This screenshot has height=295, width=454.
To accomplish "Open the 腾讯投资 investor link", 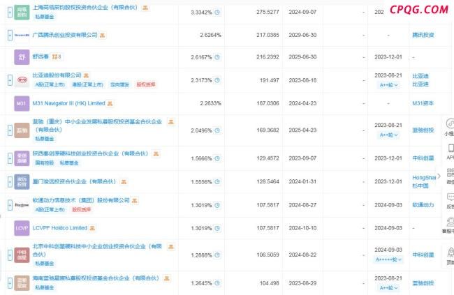I will [x=423, y=35].
